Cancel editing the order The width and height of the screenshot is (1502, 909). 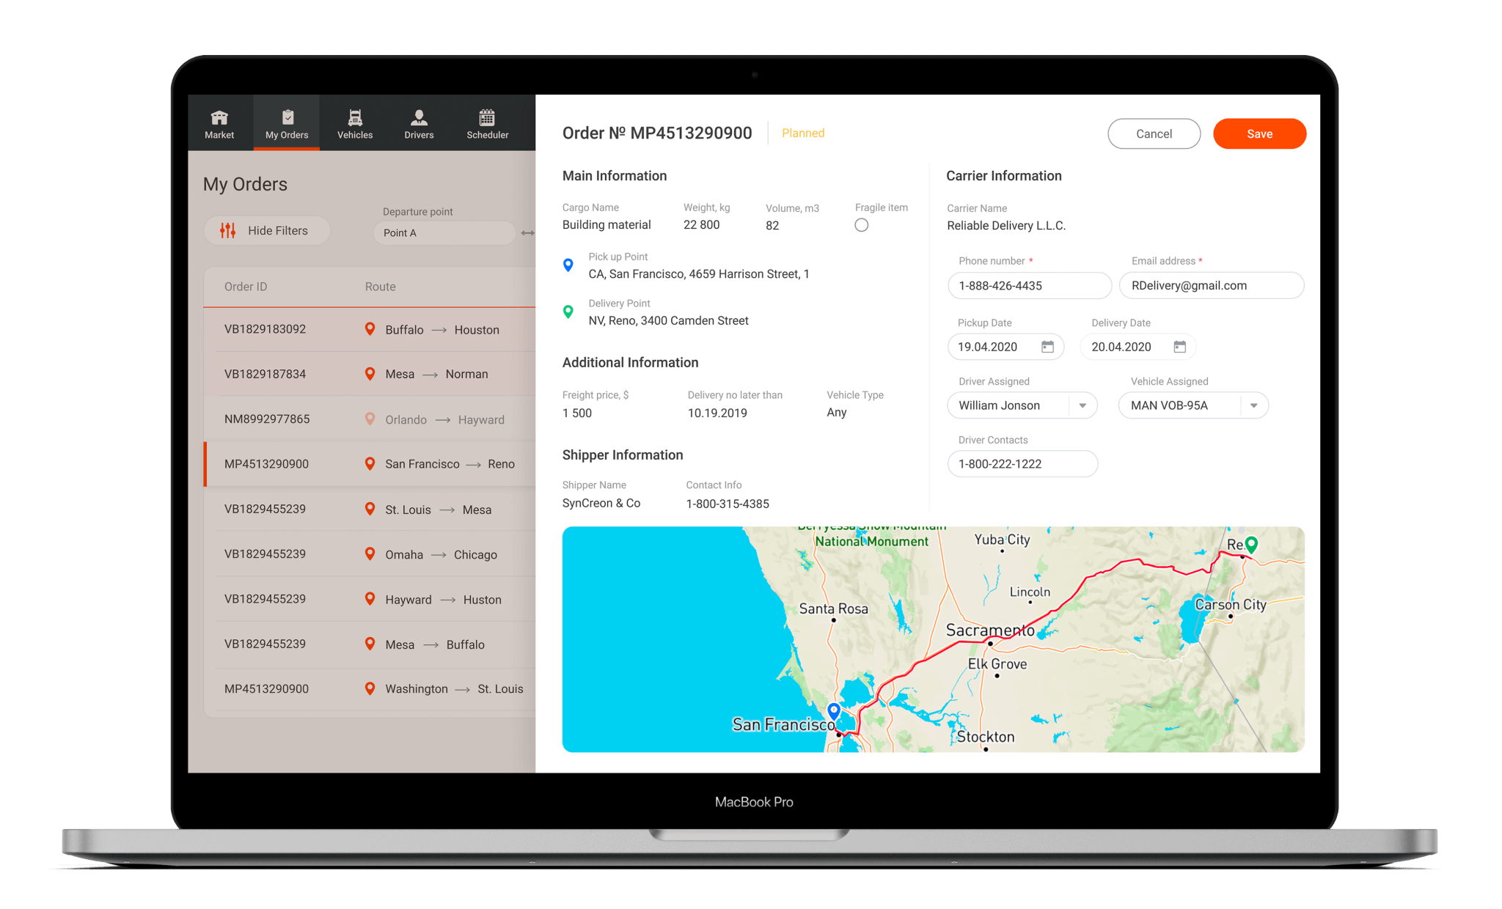pos(1153,133)
